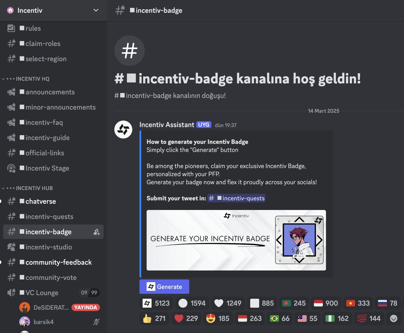This screenshot has width=404, height=333.
Task: Click the VC Lounge user count 09 99
Action: point(89,293)
